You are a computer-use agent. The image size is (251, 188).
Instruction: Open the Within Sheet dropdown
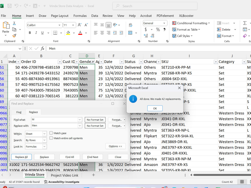pyautogui.click(x=44, y=134)
